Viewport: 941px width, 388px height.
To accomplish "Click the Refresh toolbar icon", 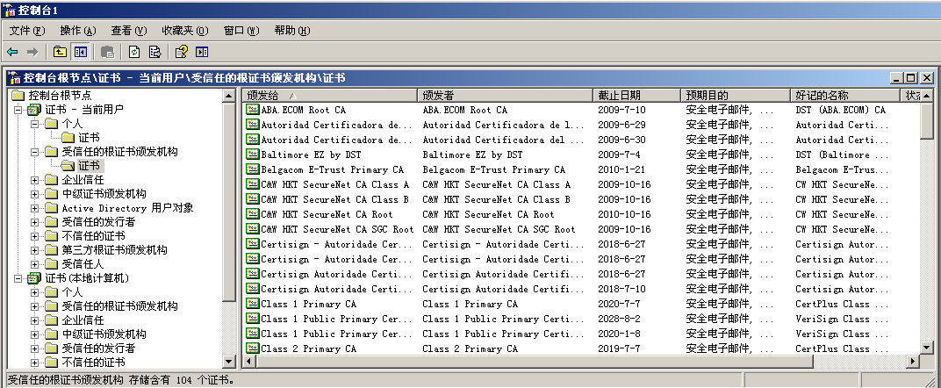I will (134, 52).
